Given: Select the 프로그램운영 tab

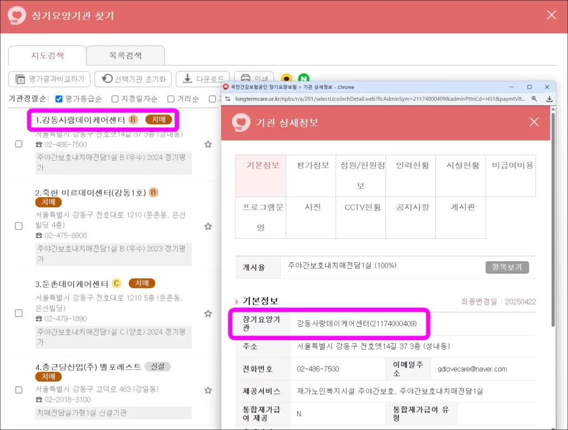Looking at the screenshot, I should 261,217.
